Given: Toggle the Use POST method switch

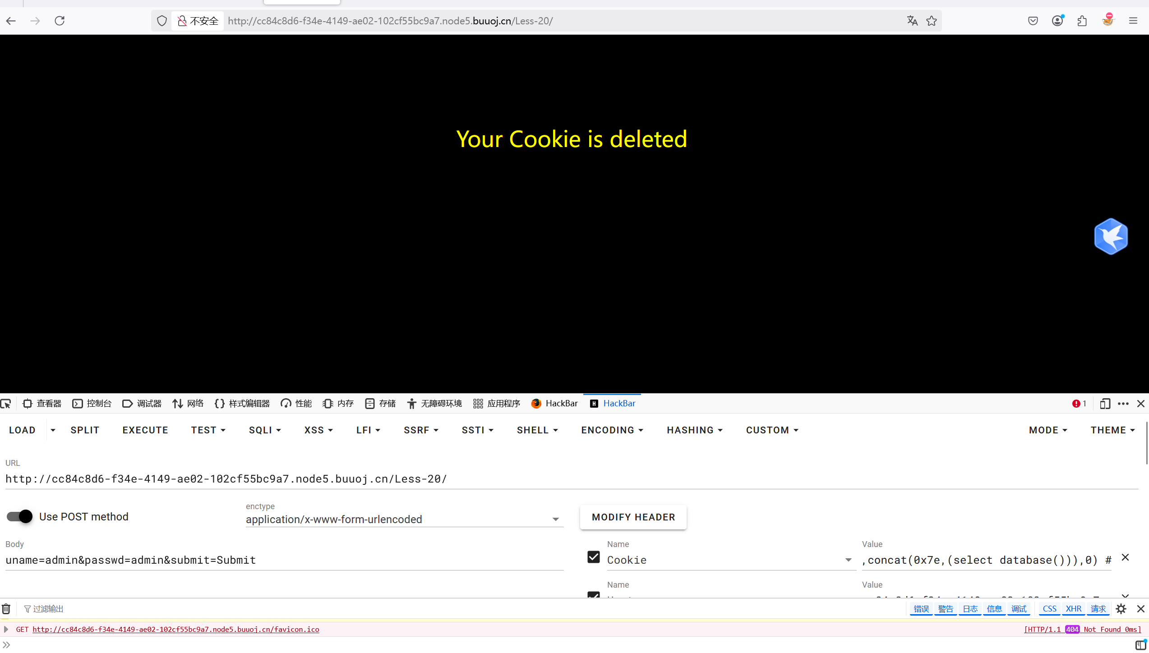Looking at the screenshot, I should [x=20, y=516].
